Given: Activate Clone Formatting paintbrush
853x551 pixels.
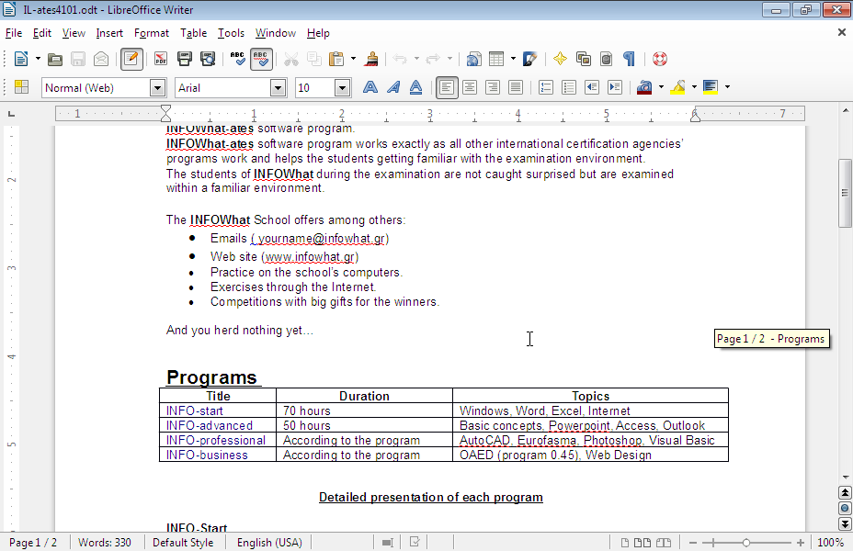Looking at the screenshot, I should click(x=372, y=59).
